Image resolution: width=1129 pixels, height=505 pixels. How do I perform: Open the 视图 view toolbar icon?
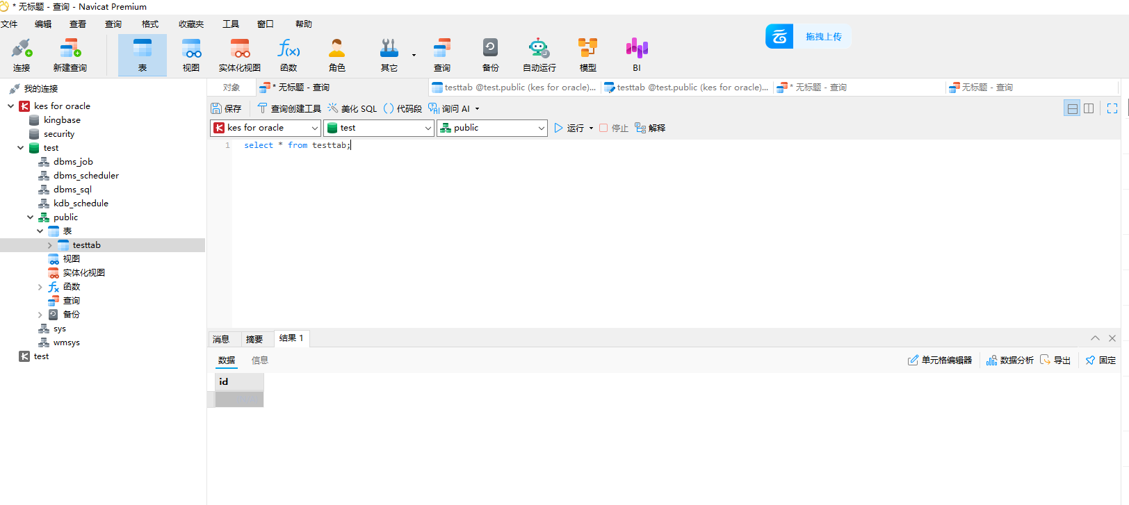[191, 55]
